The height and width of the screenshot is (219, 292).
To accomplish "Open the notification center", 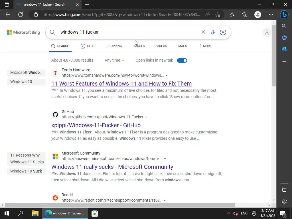I will 283,213.
